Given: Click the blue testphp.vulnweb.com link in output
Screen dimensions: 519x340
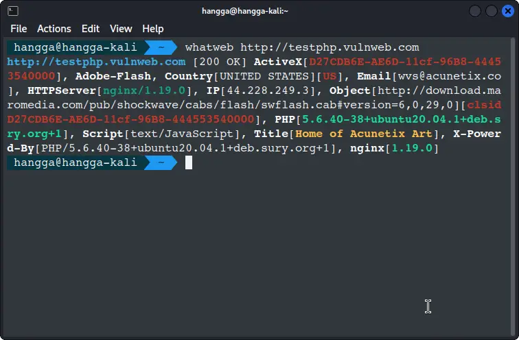Looking at the screenshot, I should (x=95, y=62).
